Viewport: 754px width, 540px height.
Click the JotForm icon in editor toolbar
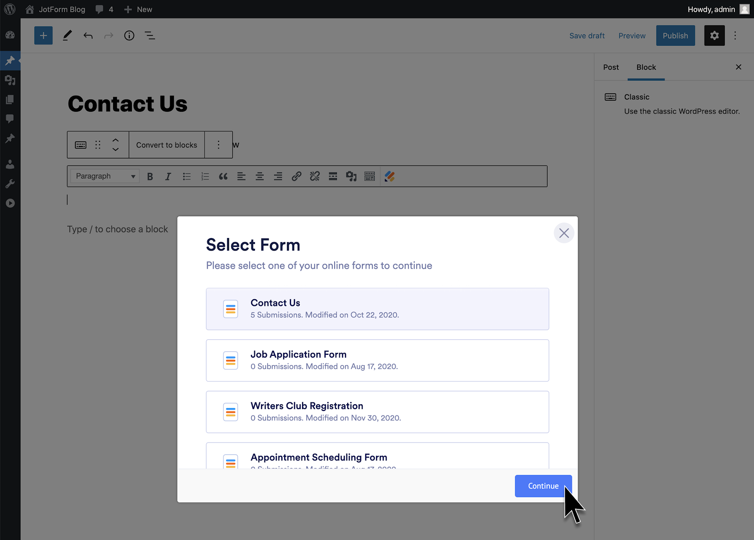[389, 176]
